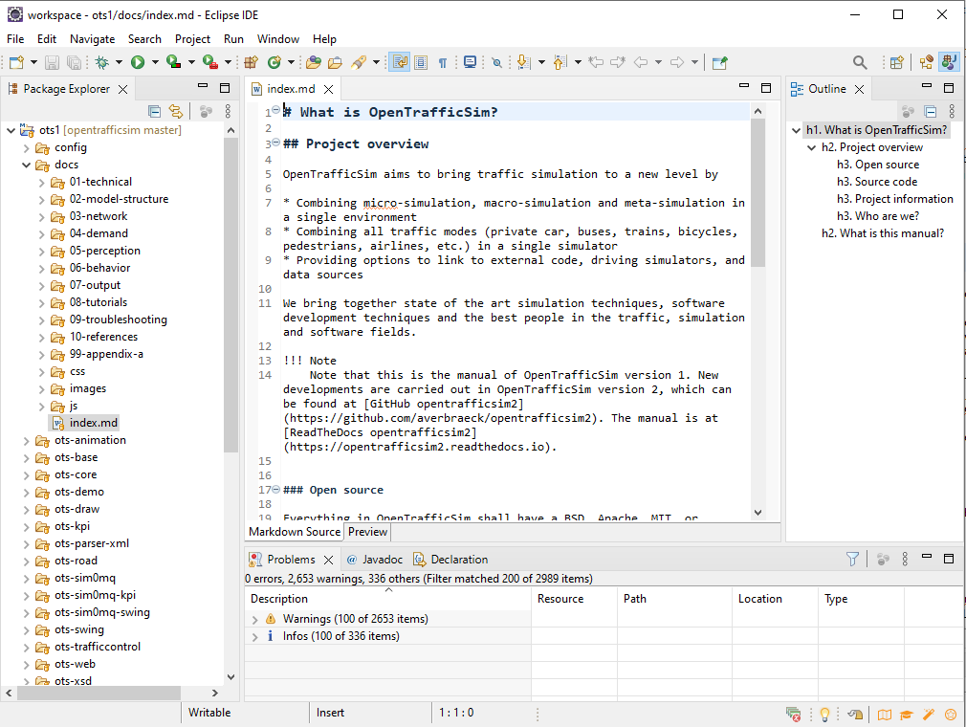Open the Debug dropdown arrow

[x=119, y=62]
